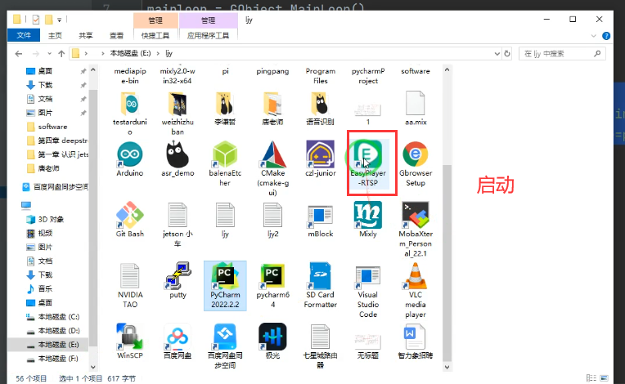Select the Visual Studio Code shortcut

click(x=367, y=277)
